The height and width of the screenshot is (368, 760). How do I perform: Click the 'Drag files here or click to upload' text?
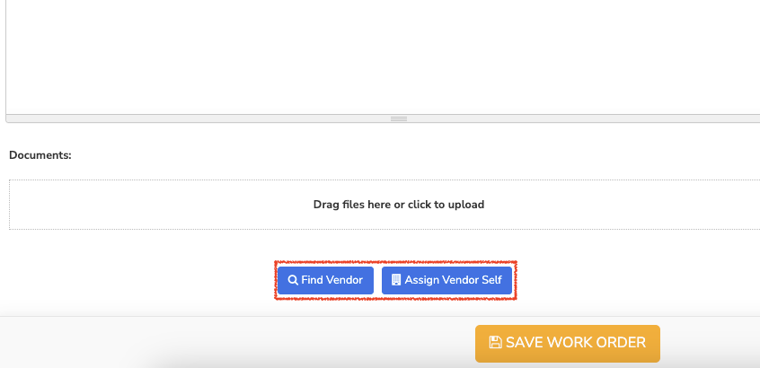(x=399, y=205)
